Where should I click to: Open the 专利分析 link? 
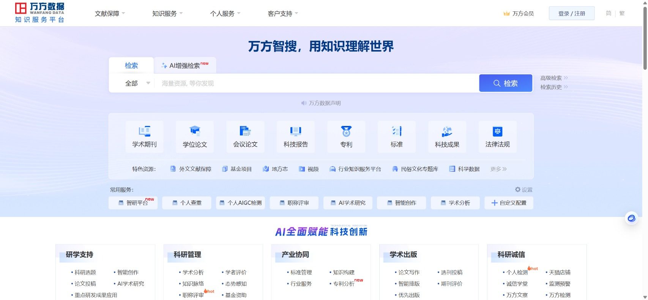coord(344,284)
